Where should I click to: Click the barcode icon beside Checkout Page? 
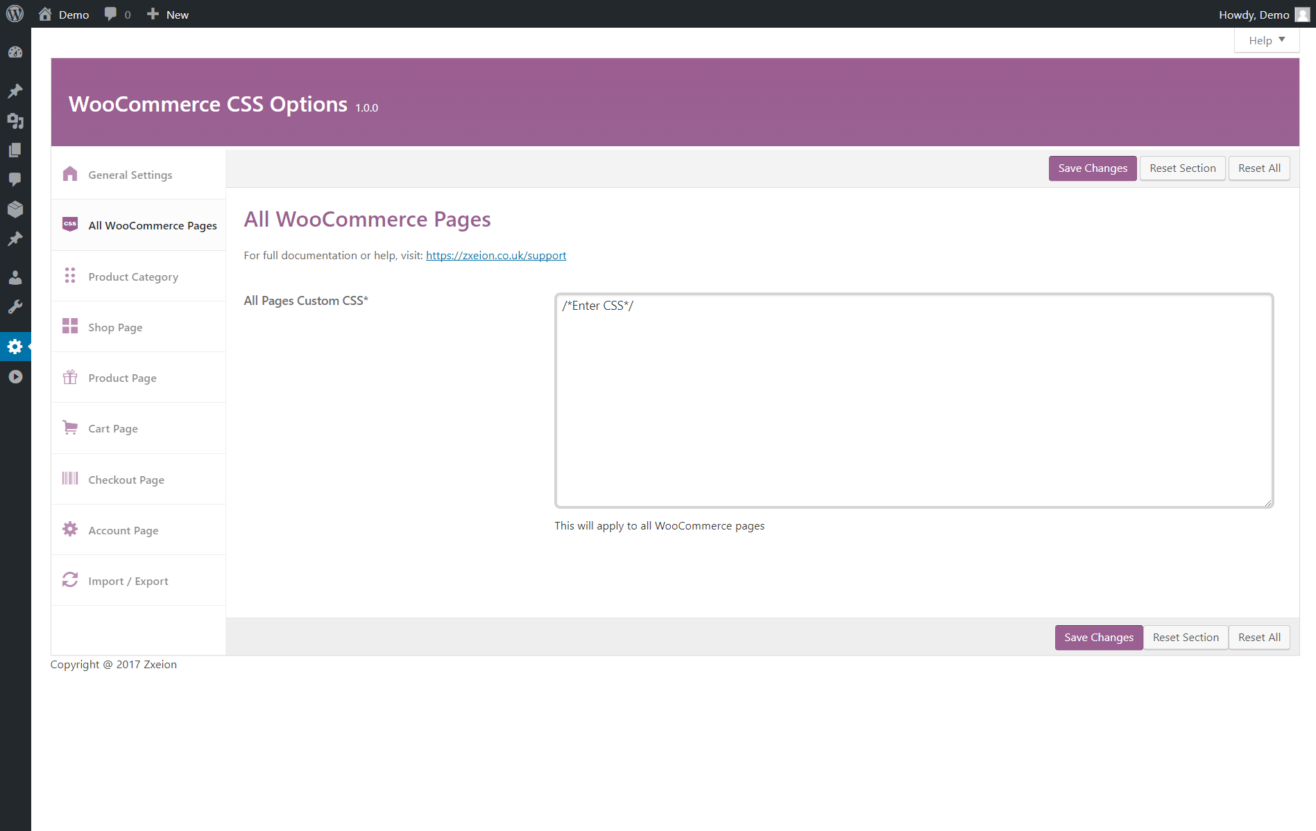pos(69,479)
